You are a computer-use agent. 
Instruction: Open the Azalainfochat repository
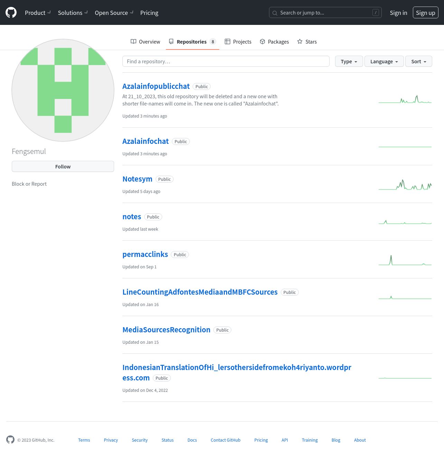[x=146, y=141]
